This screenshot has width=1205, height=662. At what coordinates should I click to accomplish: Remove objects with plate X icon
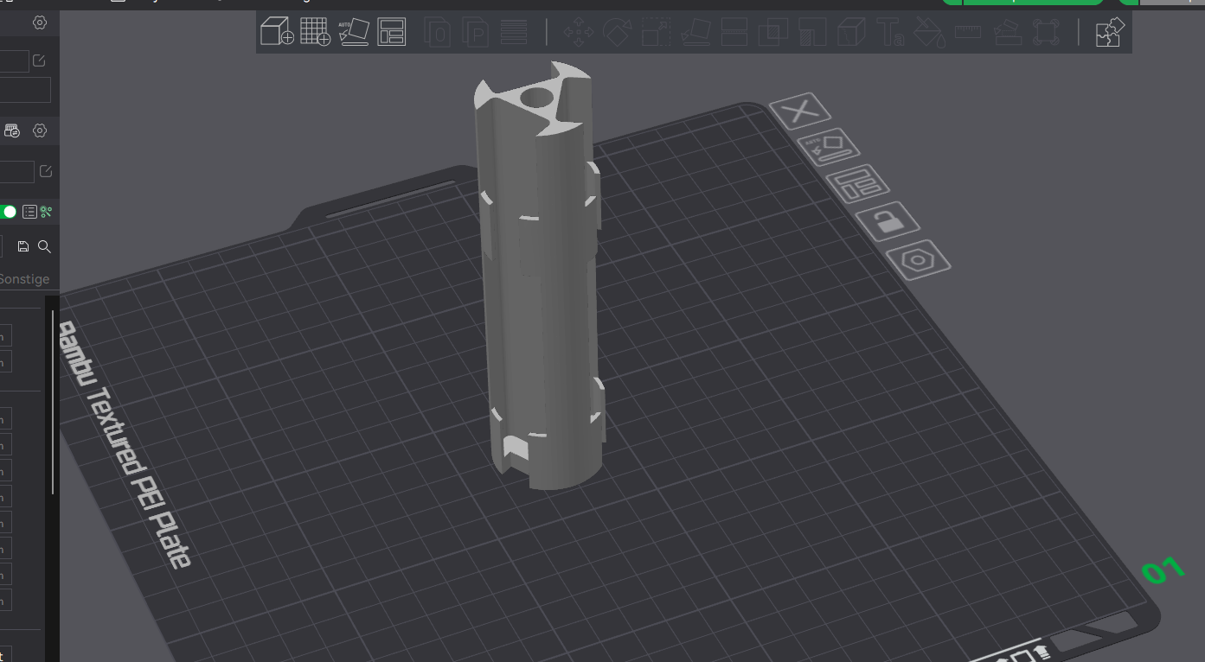pos(800,111)
